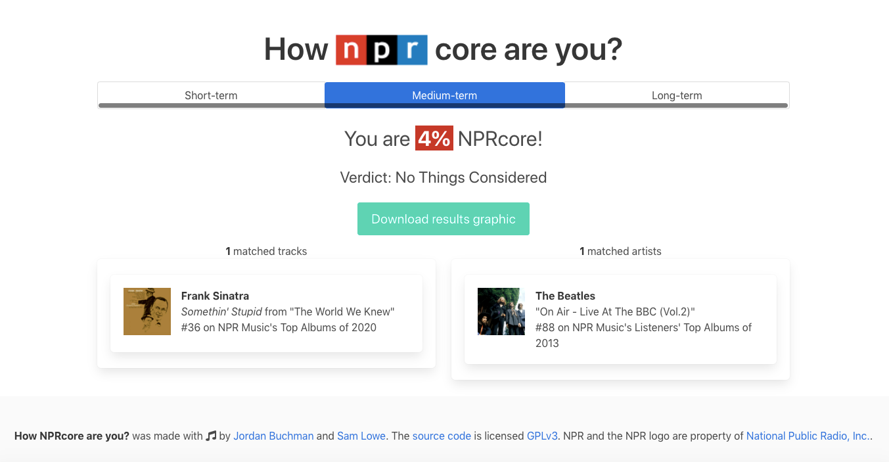Open Frank Sinatra album cover thumbnail
Viewport: 889px width, 462px height.
pyautogui.click(x=147, y=312)
